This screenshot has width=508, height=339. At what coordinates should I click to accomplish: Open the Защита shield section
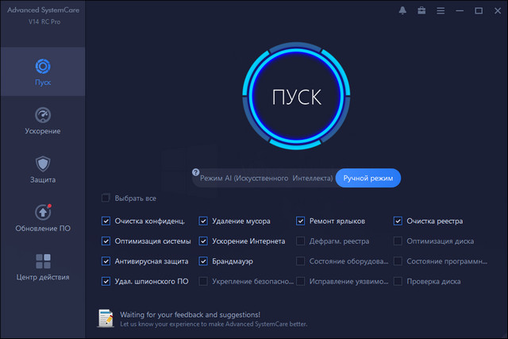[x=42, y=169]
